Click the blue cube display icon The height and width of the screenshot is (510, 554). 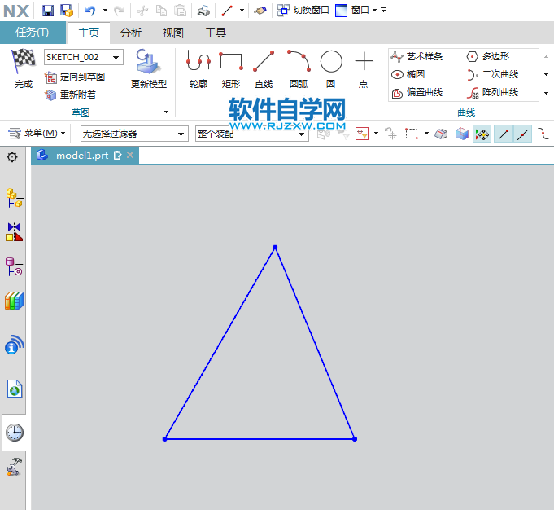click(x=462, y=134)
